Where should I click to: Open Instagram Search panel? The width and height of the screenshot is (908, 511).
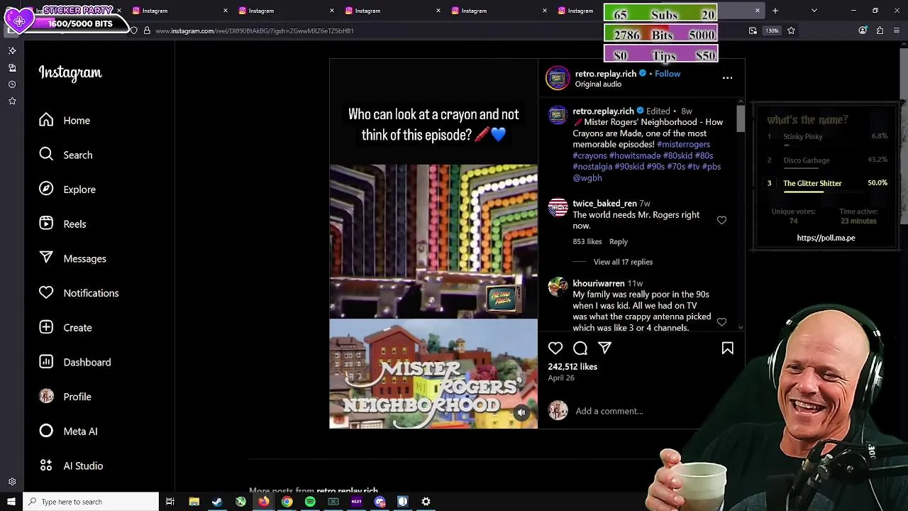point(66,155)
